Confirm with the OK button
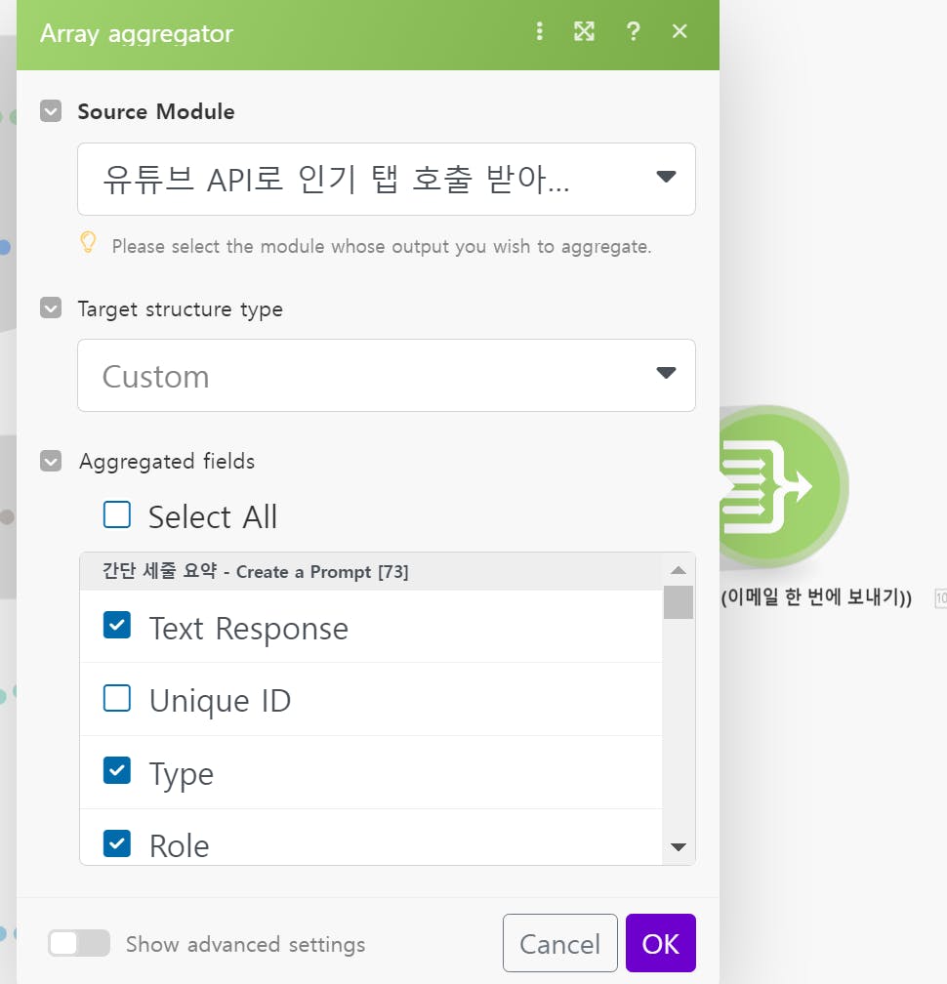The image size is (947, 984). 661,943
